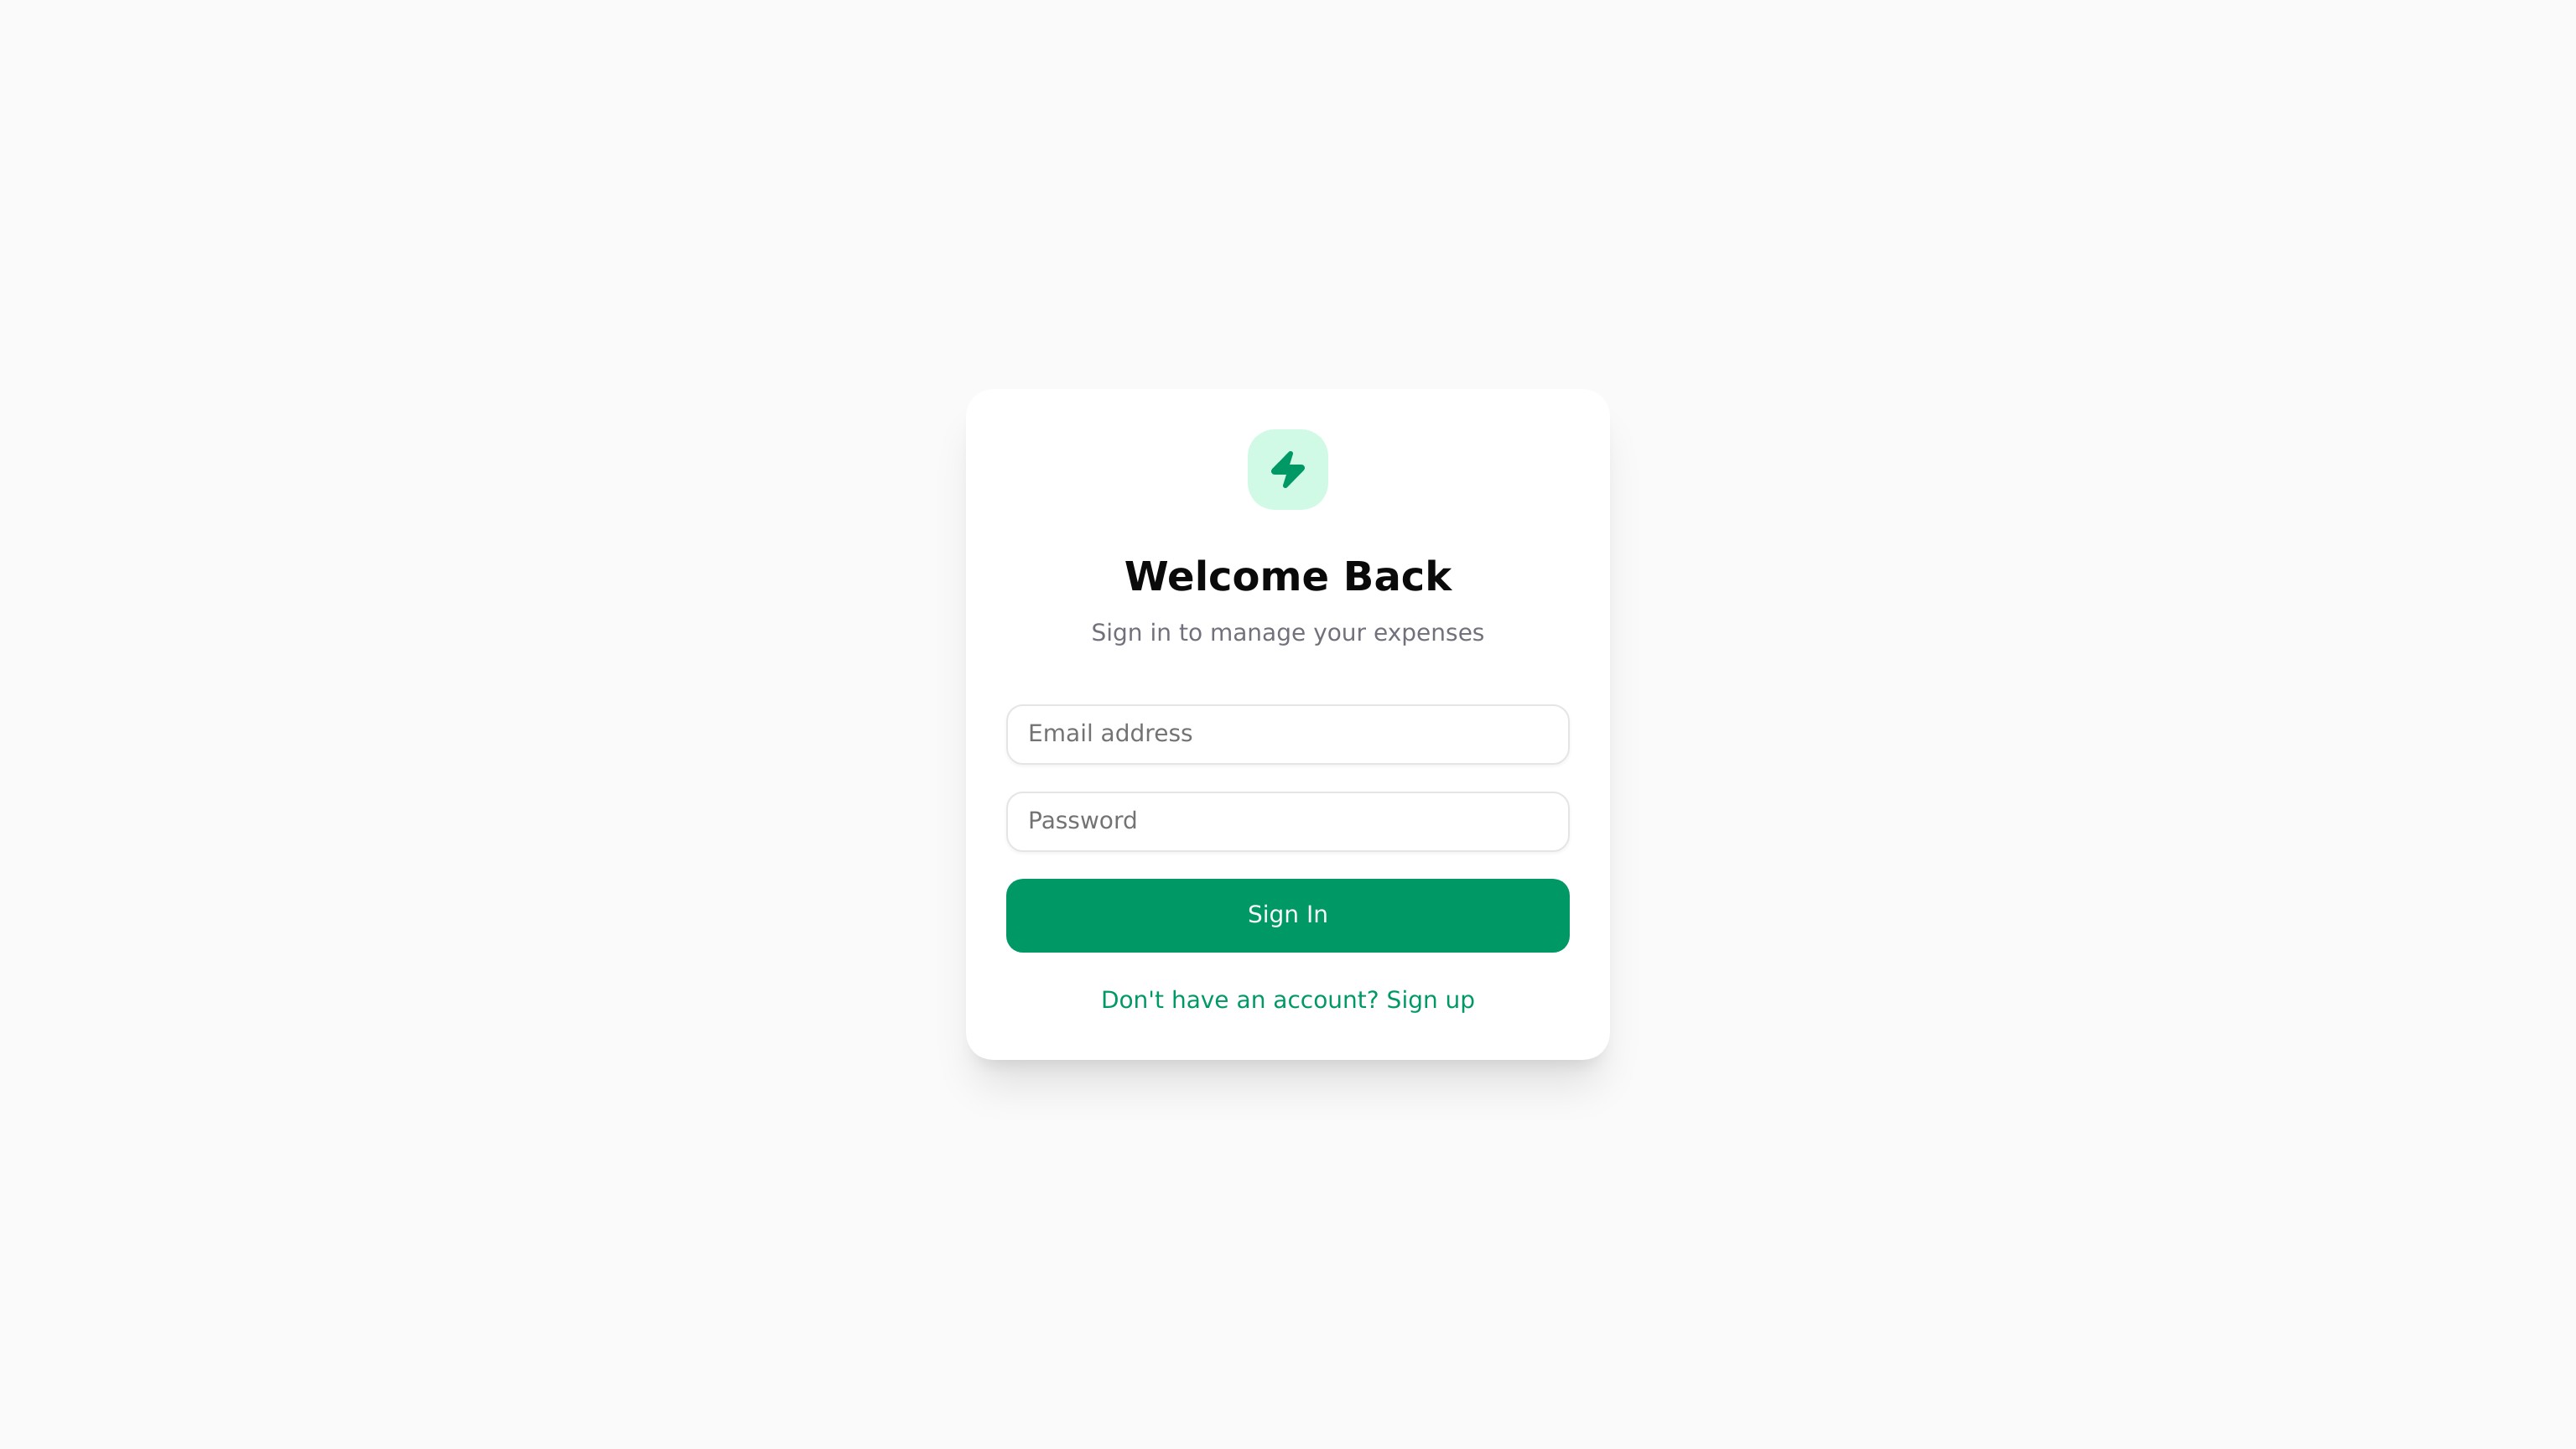This screenshot has height=1449, width=2576.
Task: Click the 'Sign in to manage your expenses' subtitle
Action: point(1287,633)
